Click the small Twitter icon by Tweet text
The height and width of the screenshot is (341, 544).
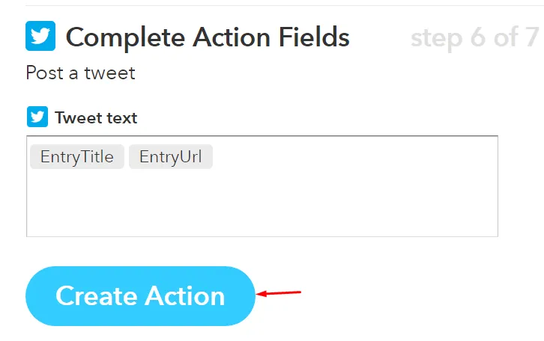(x=37, y=117)
